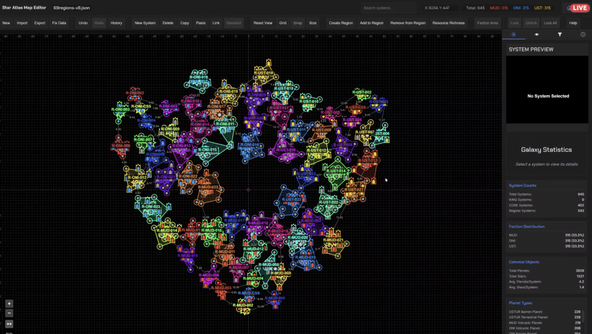Viewport: 592px width, 334px height.
Task: Click the Fix Data button
Action: click(59, 23)
